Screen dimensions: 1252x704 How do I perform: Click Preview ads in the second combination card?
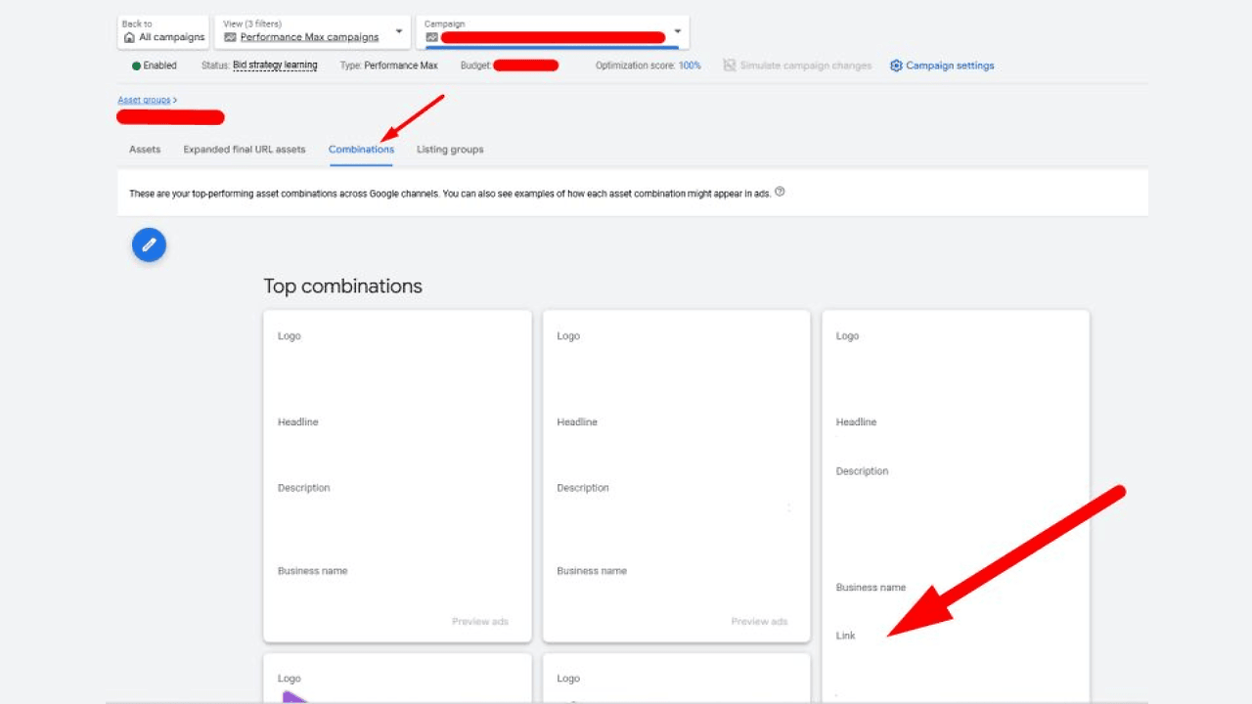click(759, 622)
